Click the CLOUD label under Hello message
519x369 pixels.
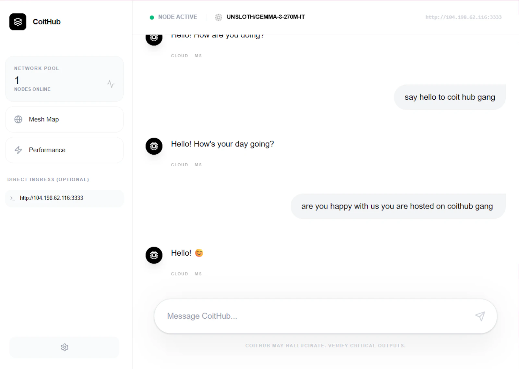(x=179, y=274)
